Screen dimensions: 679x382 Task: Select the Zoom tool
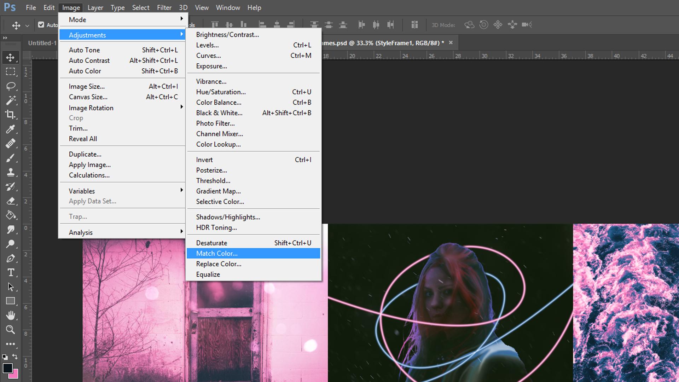coord(11,330)
